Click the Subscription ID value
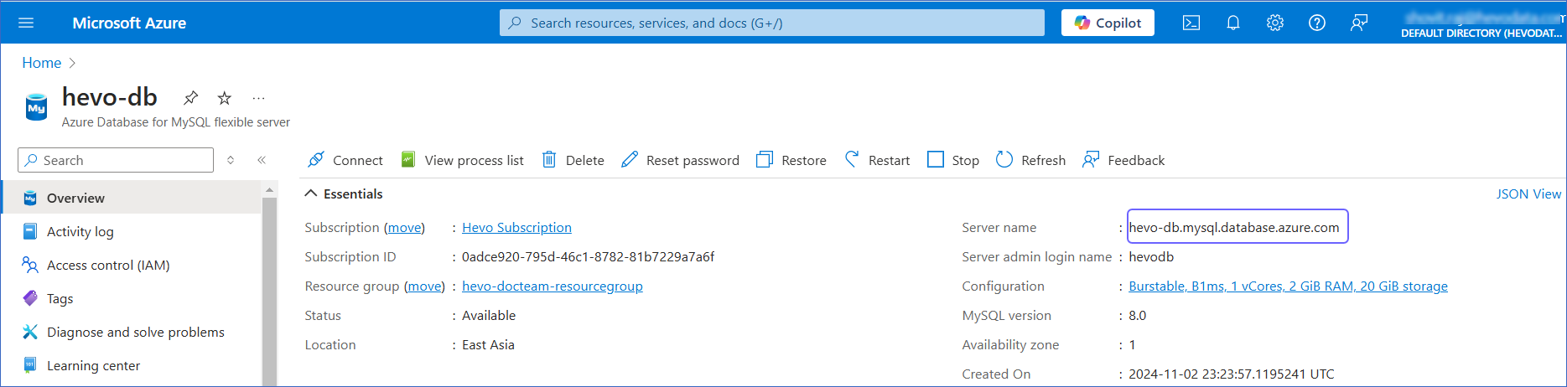Image resolution: width=1567 pixels, height=387 pixels. [588, 256]
